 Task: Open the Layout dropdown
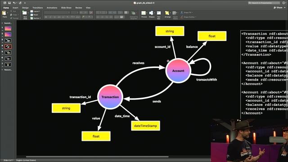coord(35,11)
